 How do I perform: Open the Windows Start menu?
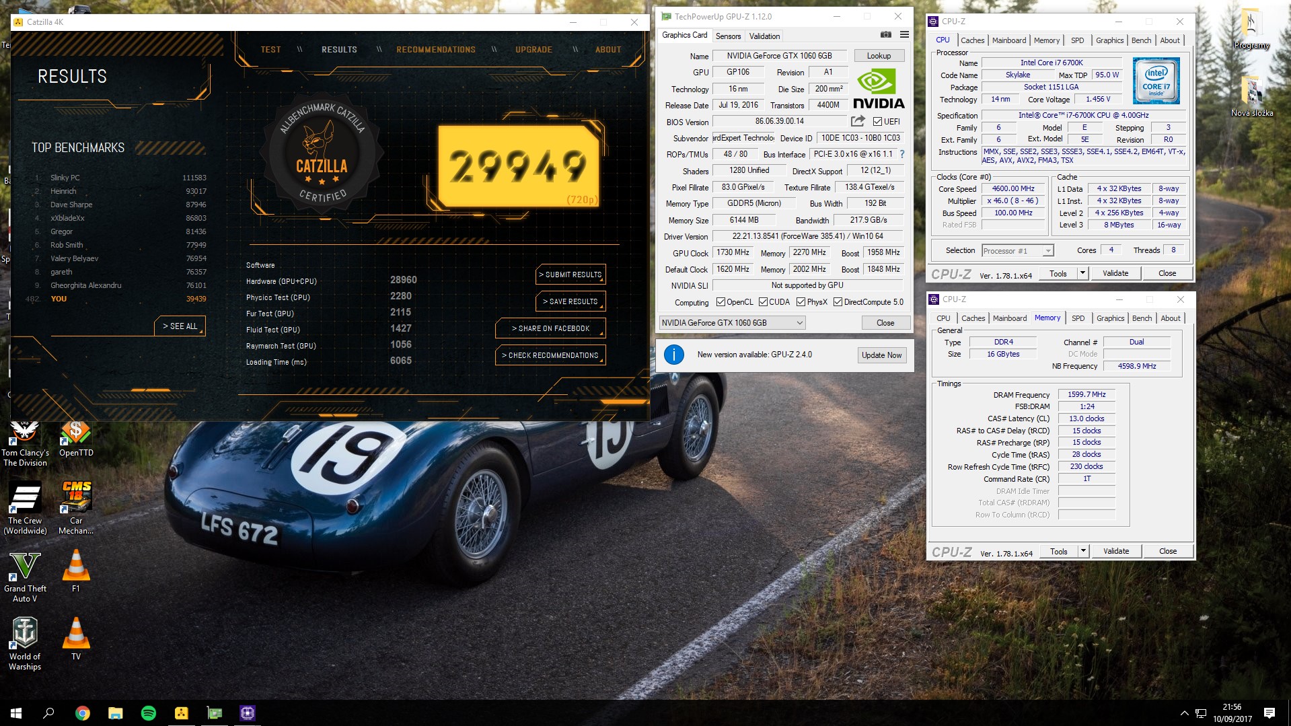tap(16, 713)
